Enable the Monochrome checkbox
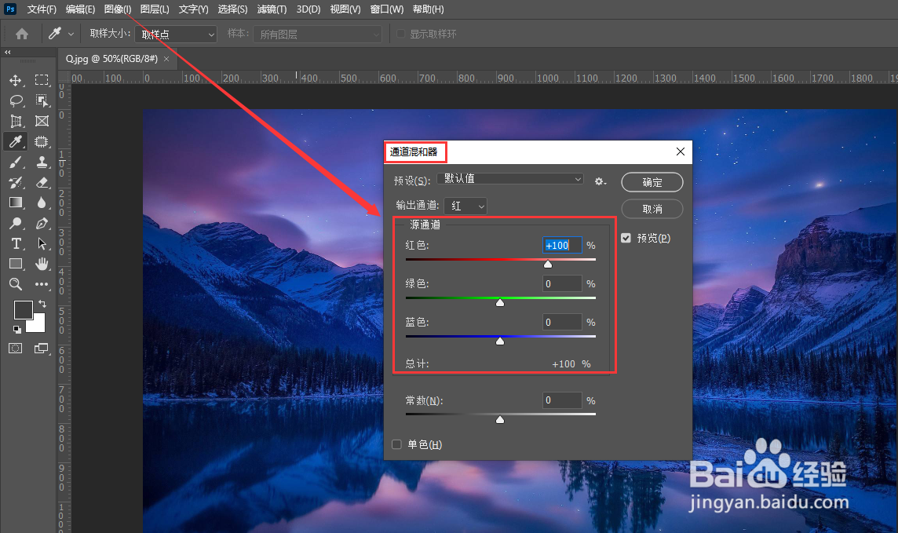The height and width of the screenshot is (533, 898). [397, 445]
